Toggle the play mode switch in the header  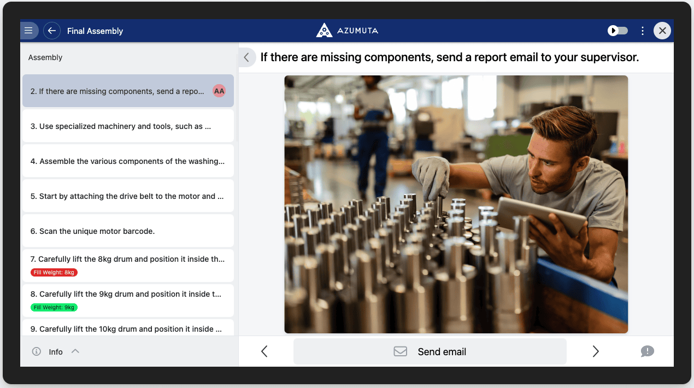point(617,31)
